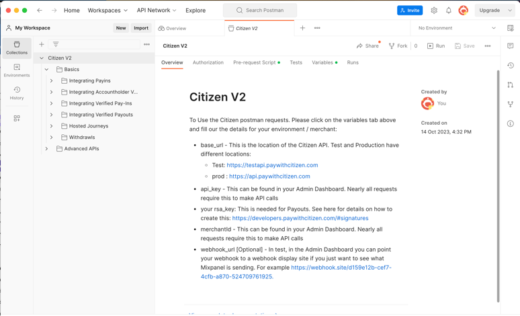Image resolution: width=520 pixels, height=316 pixels.
Task: Open Upgrade dropdown arrow
Action: 510,10
